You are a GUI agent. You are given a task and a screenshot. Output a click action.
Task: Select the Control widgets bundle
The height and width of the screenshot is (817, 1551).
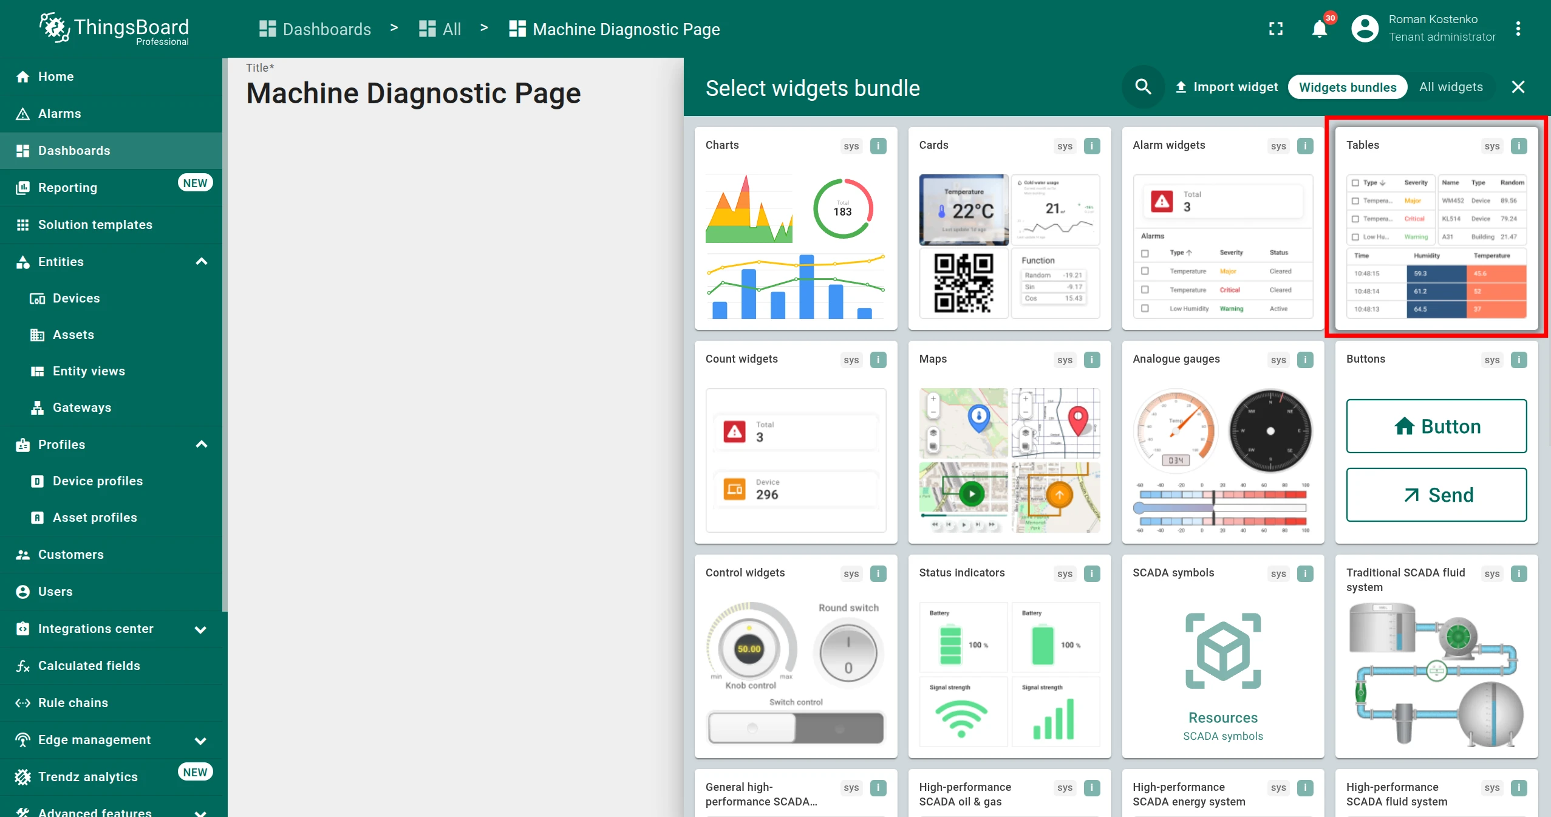click(796, 656)
